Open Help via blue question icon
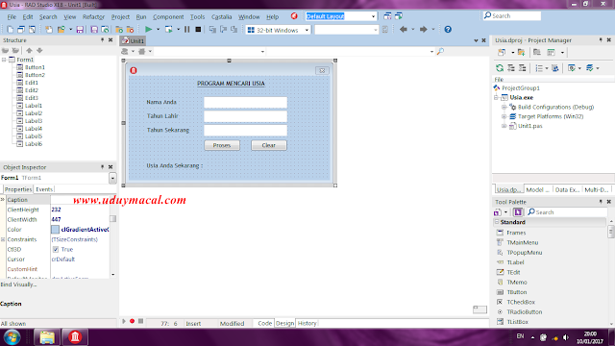Viewport: 615px width, 346px height. coord(448,30)
